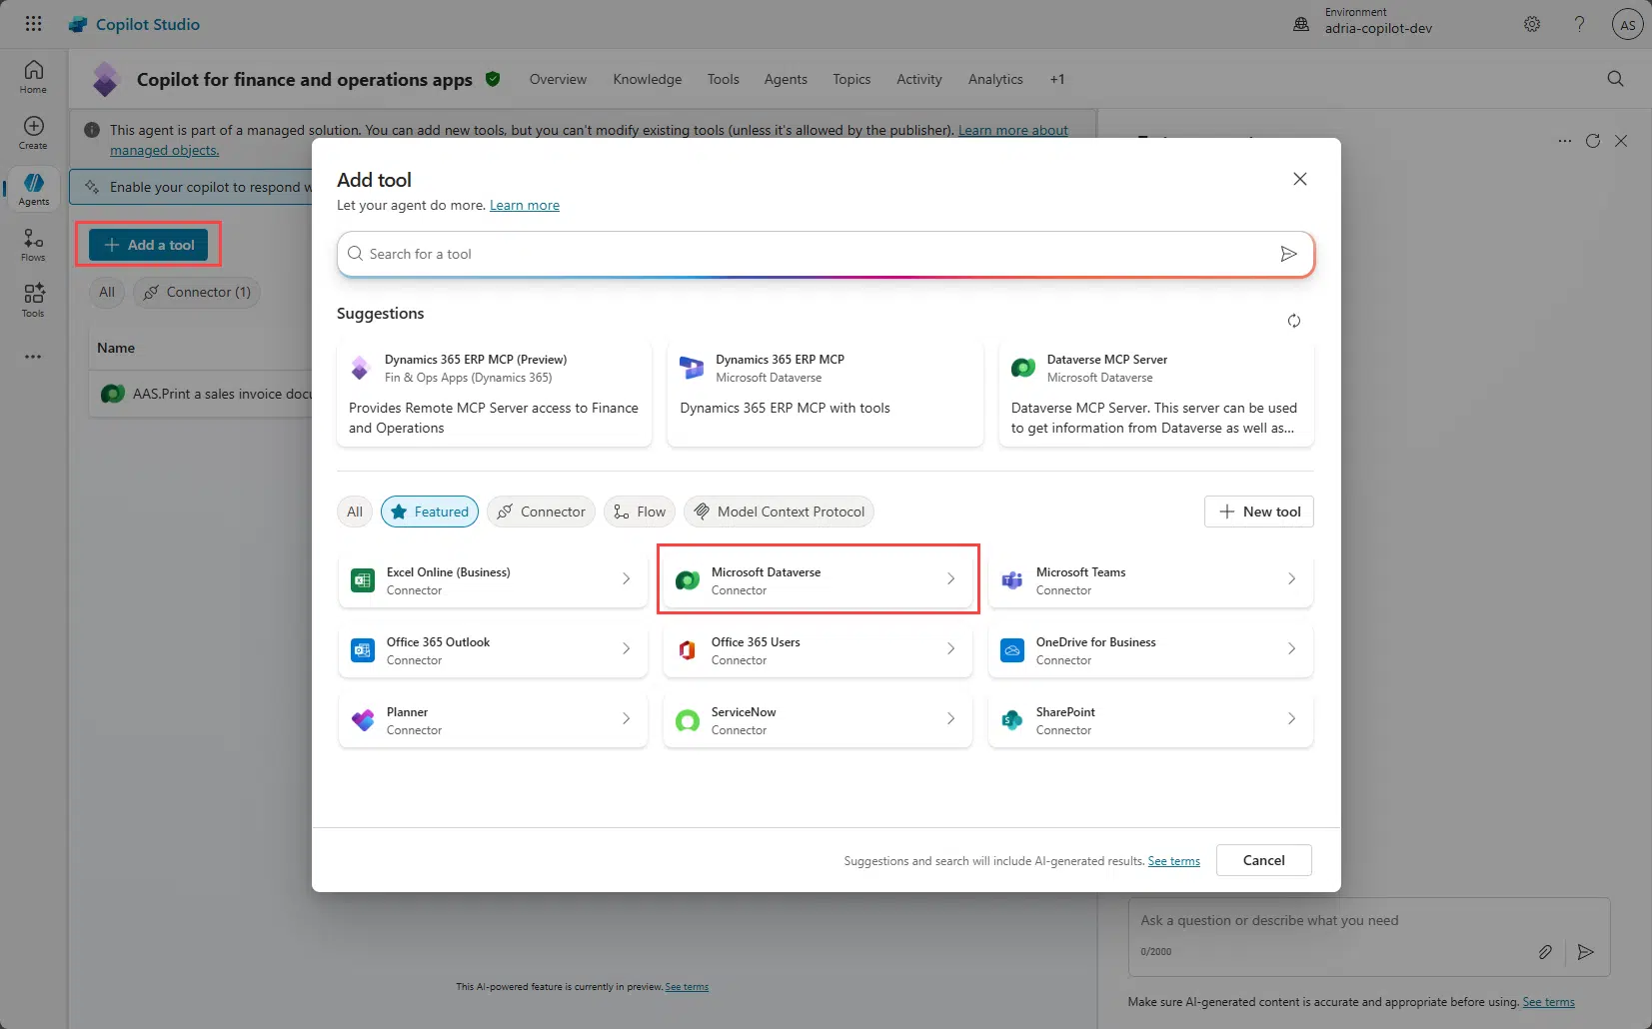Expand the Office 365 Outlook connector
1652x1029 pixels.
(627, 649)
